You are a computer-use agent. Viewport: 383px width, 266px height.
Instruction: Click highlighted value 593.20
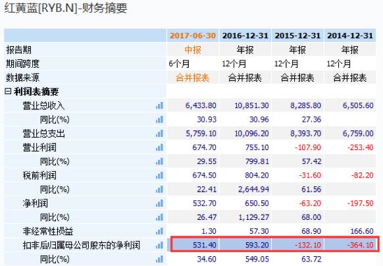[x=257, y=245]
